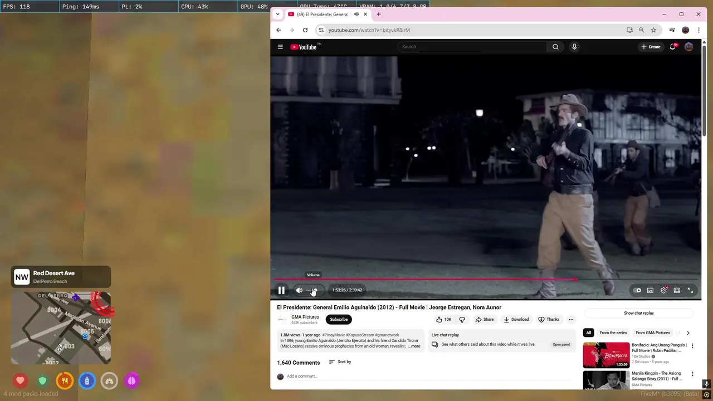The image size is (713, 401).
Task: Click the game heart health icon
Action: (x=21, y=381)
